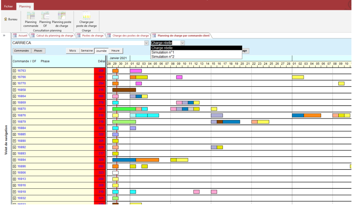Select the orange bar on row 16763
354x206 pixels.
115,70
